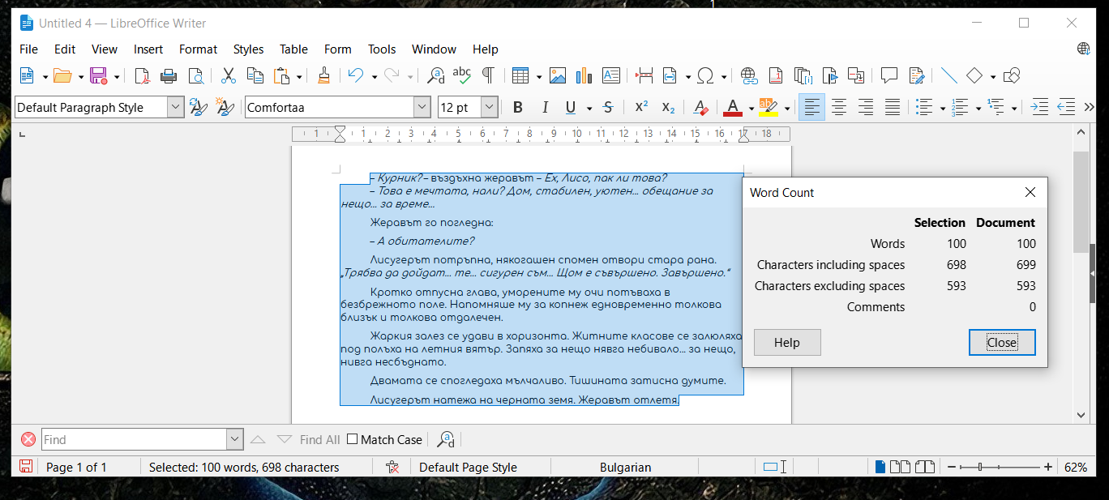Click the Cut scissors icon
Viewport: 1109px width, 500px height.
point(229,76)
